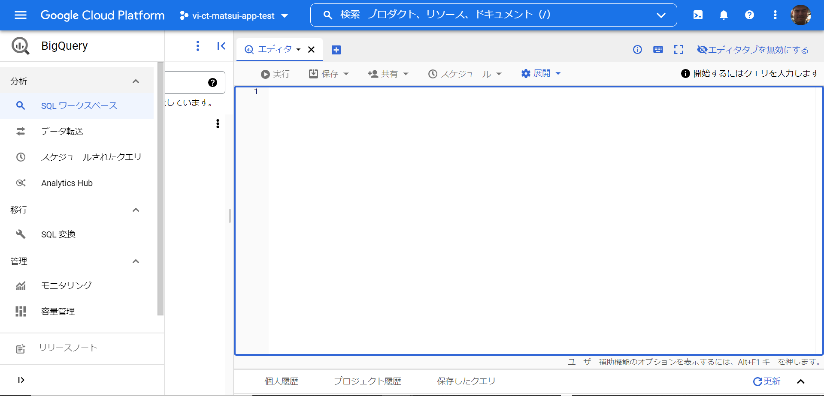
Task: Collapse the 分析 section
Action: (x=136, y=81)
